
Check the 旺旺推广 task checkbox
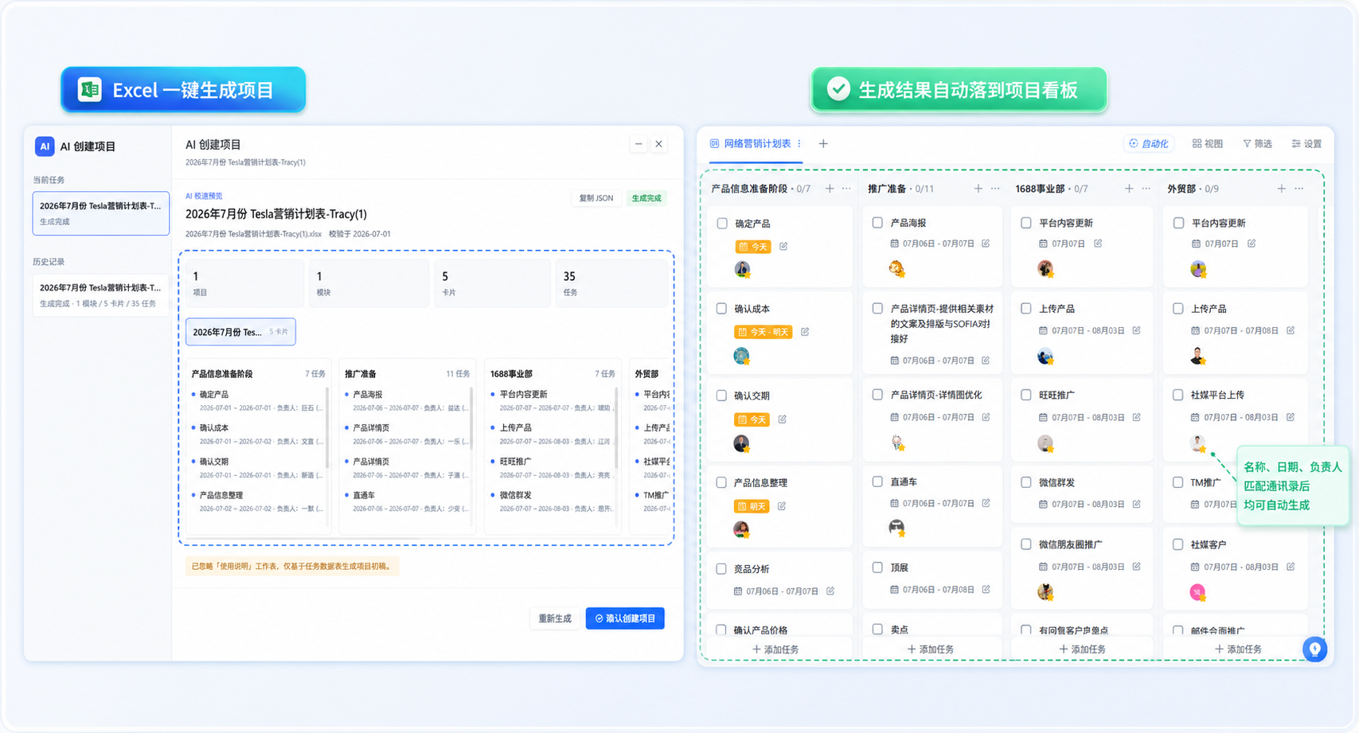tap(1026, 395)
